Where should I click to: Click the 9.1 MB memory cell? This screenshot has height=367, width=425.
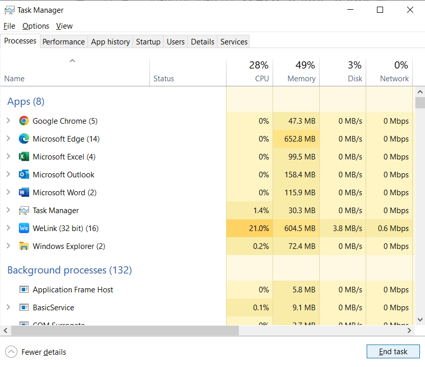pos(296,307)
